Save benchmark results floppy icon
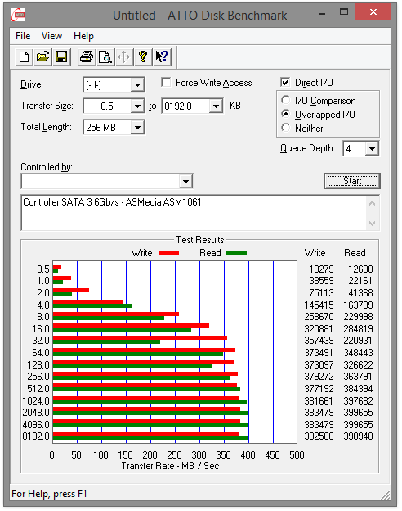This screenshot has height=511, width=402. pos(61,57)
